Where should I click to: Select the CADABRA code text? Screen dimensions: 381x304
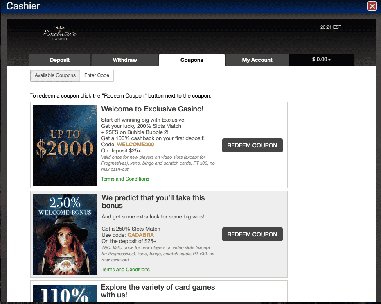140,235
